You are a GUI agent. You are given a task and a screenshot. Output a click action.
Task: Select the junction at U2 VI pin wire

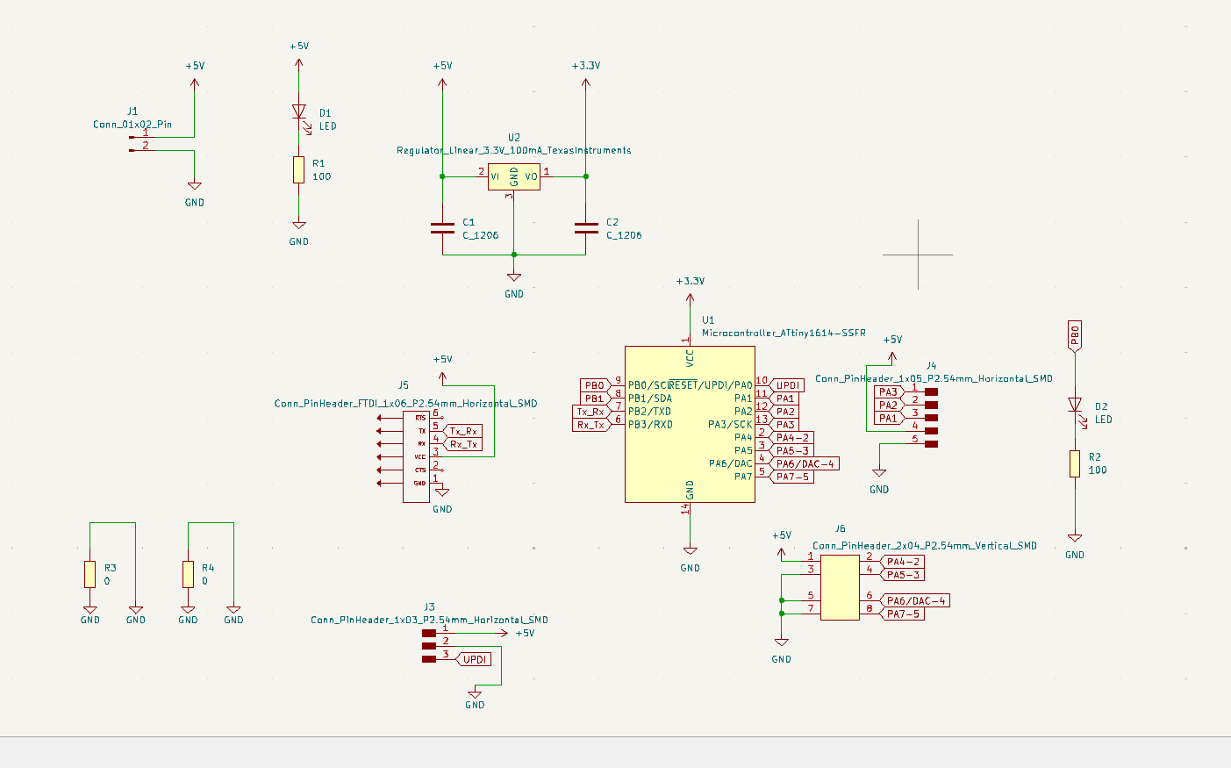[x=442, y=176]
